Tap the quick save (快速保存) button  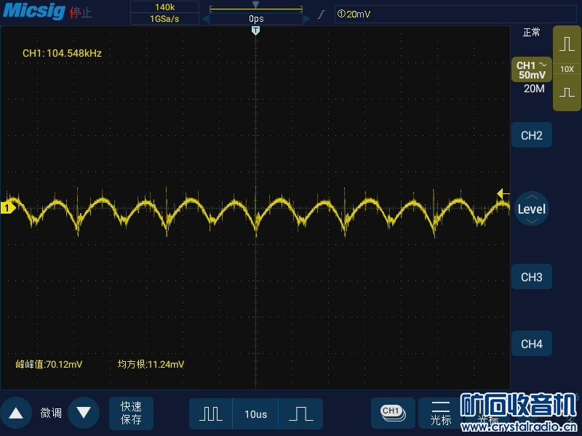click(131, 413)
